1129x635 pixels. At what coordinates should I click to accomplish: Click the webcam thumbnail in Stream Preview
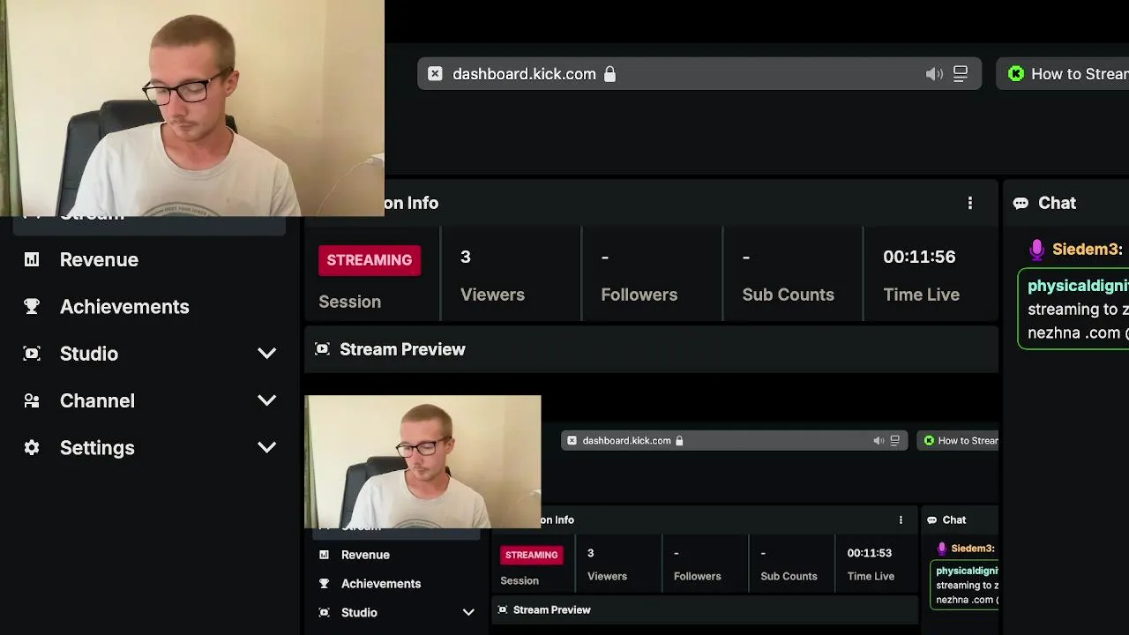click(x=422, y=461)
